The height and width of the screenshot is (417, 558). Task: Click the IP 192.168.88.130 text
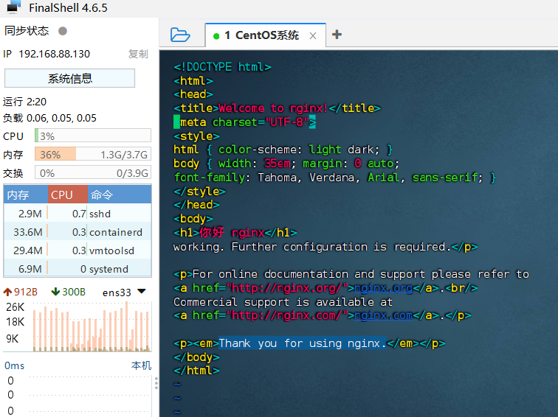coord(46,54)
